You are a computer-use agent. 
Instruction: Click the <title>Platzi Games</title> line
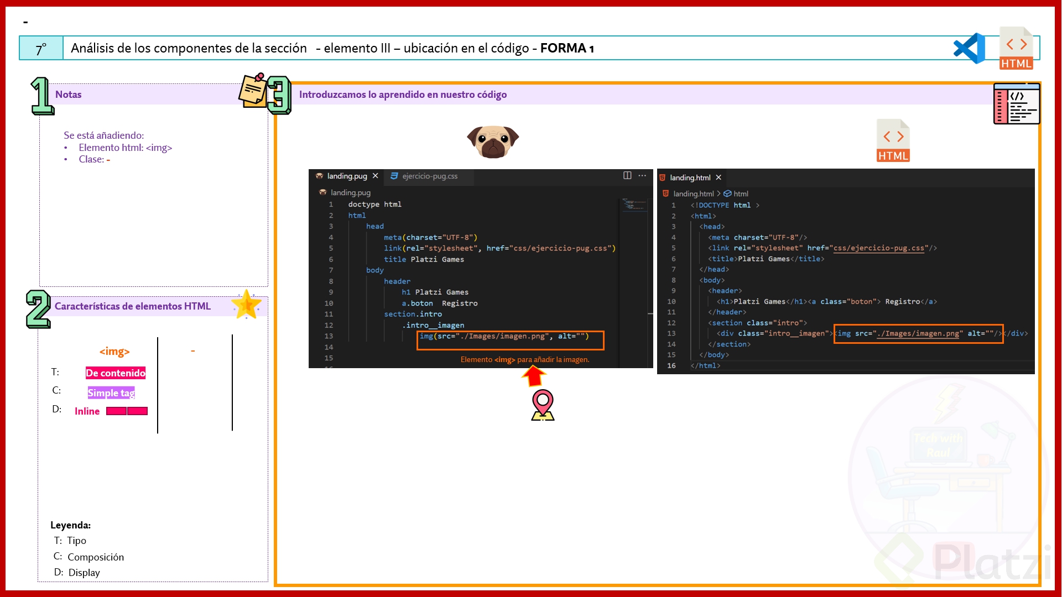(x=766, y=259)
